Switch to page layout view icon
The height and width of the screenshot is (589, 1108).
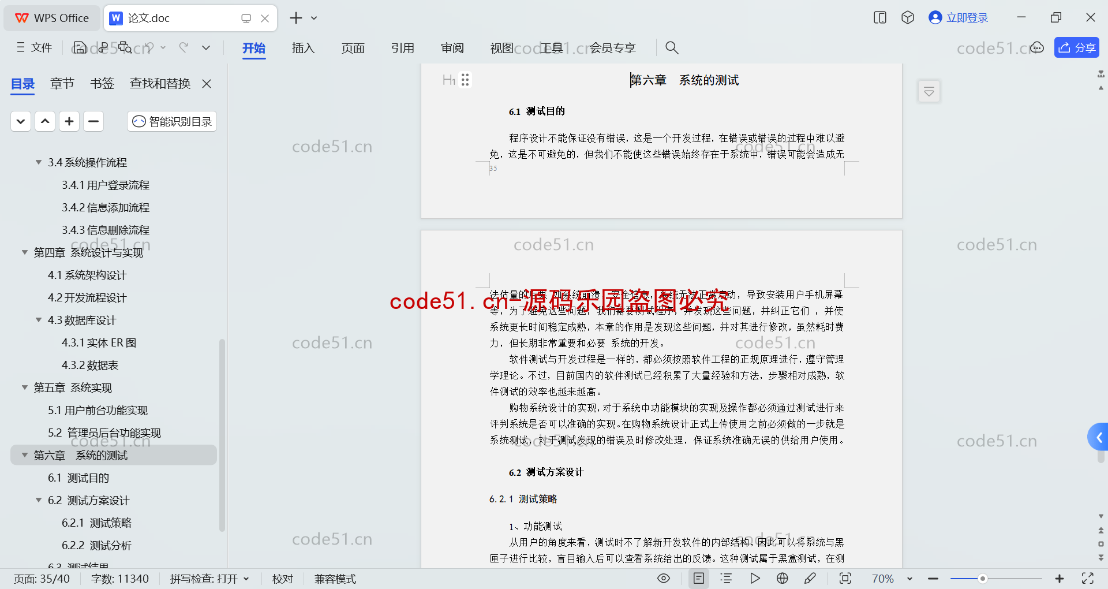point(699,578)
